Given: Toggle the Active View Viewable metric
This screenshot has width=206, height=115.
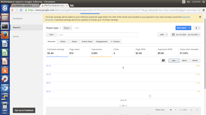Looking at the screenshot, I should point(190,51).
